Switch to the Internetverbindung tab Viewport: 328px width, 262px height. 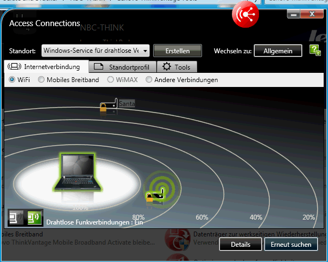click(x=46, y=67)
